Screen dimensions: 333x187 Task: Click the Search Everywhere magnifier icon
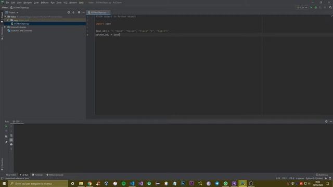click(x=330, y=7)
